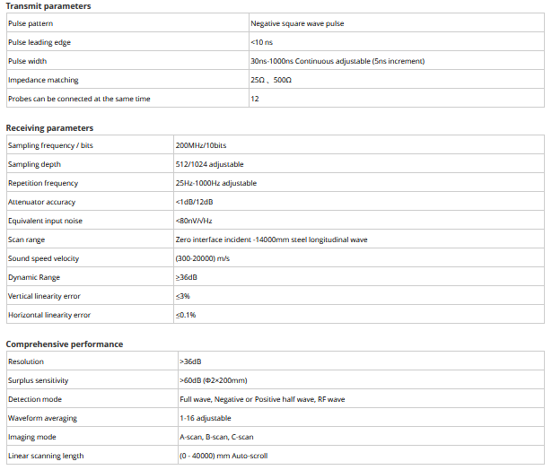Image resolution: width=552 pixels, height=470 pixels.
Task: Click the Sampling depth label
Action: (35, 164)
